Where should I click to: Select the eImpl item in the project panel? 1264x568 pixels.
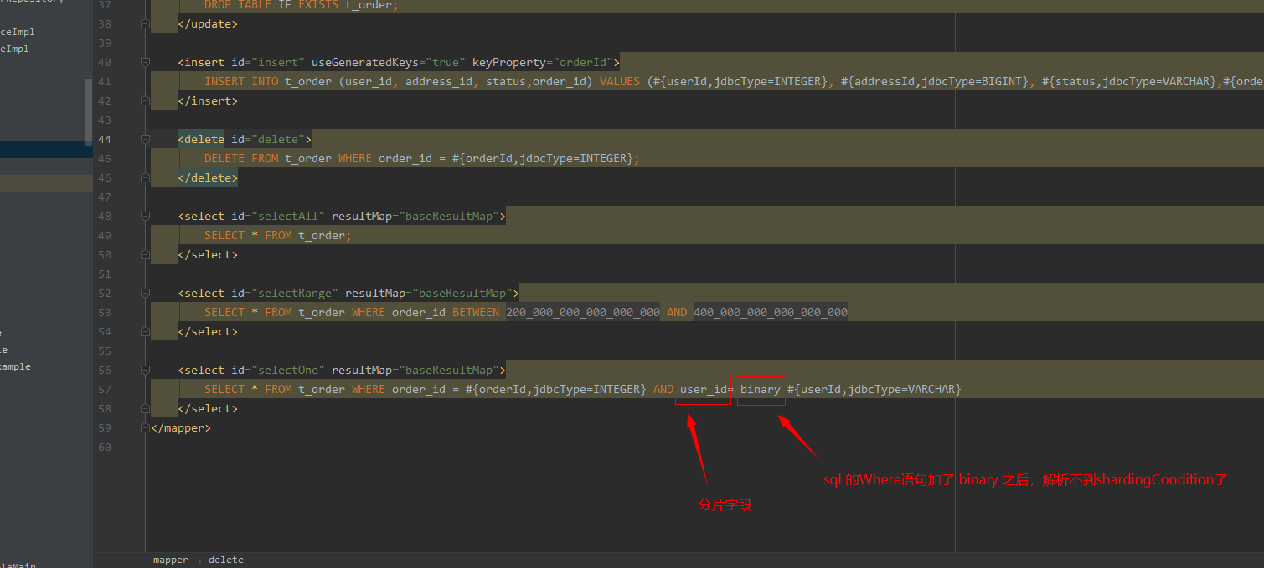13,49
